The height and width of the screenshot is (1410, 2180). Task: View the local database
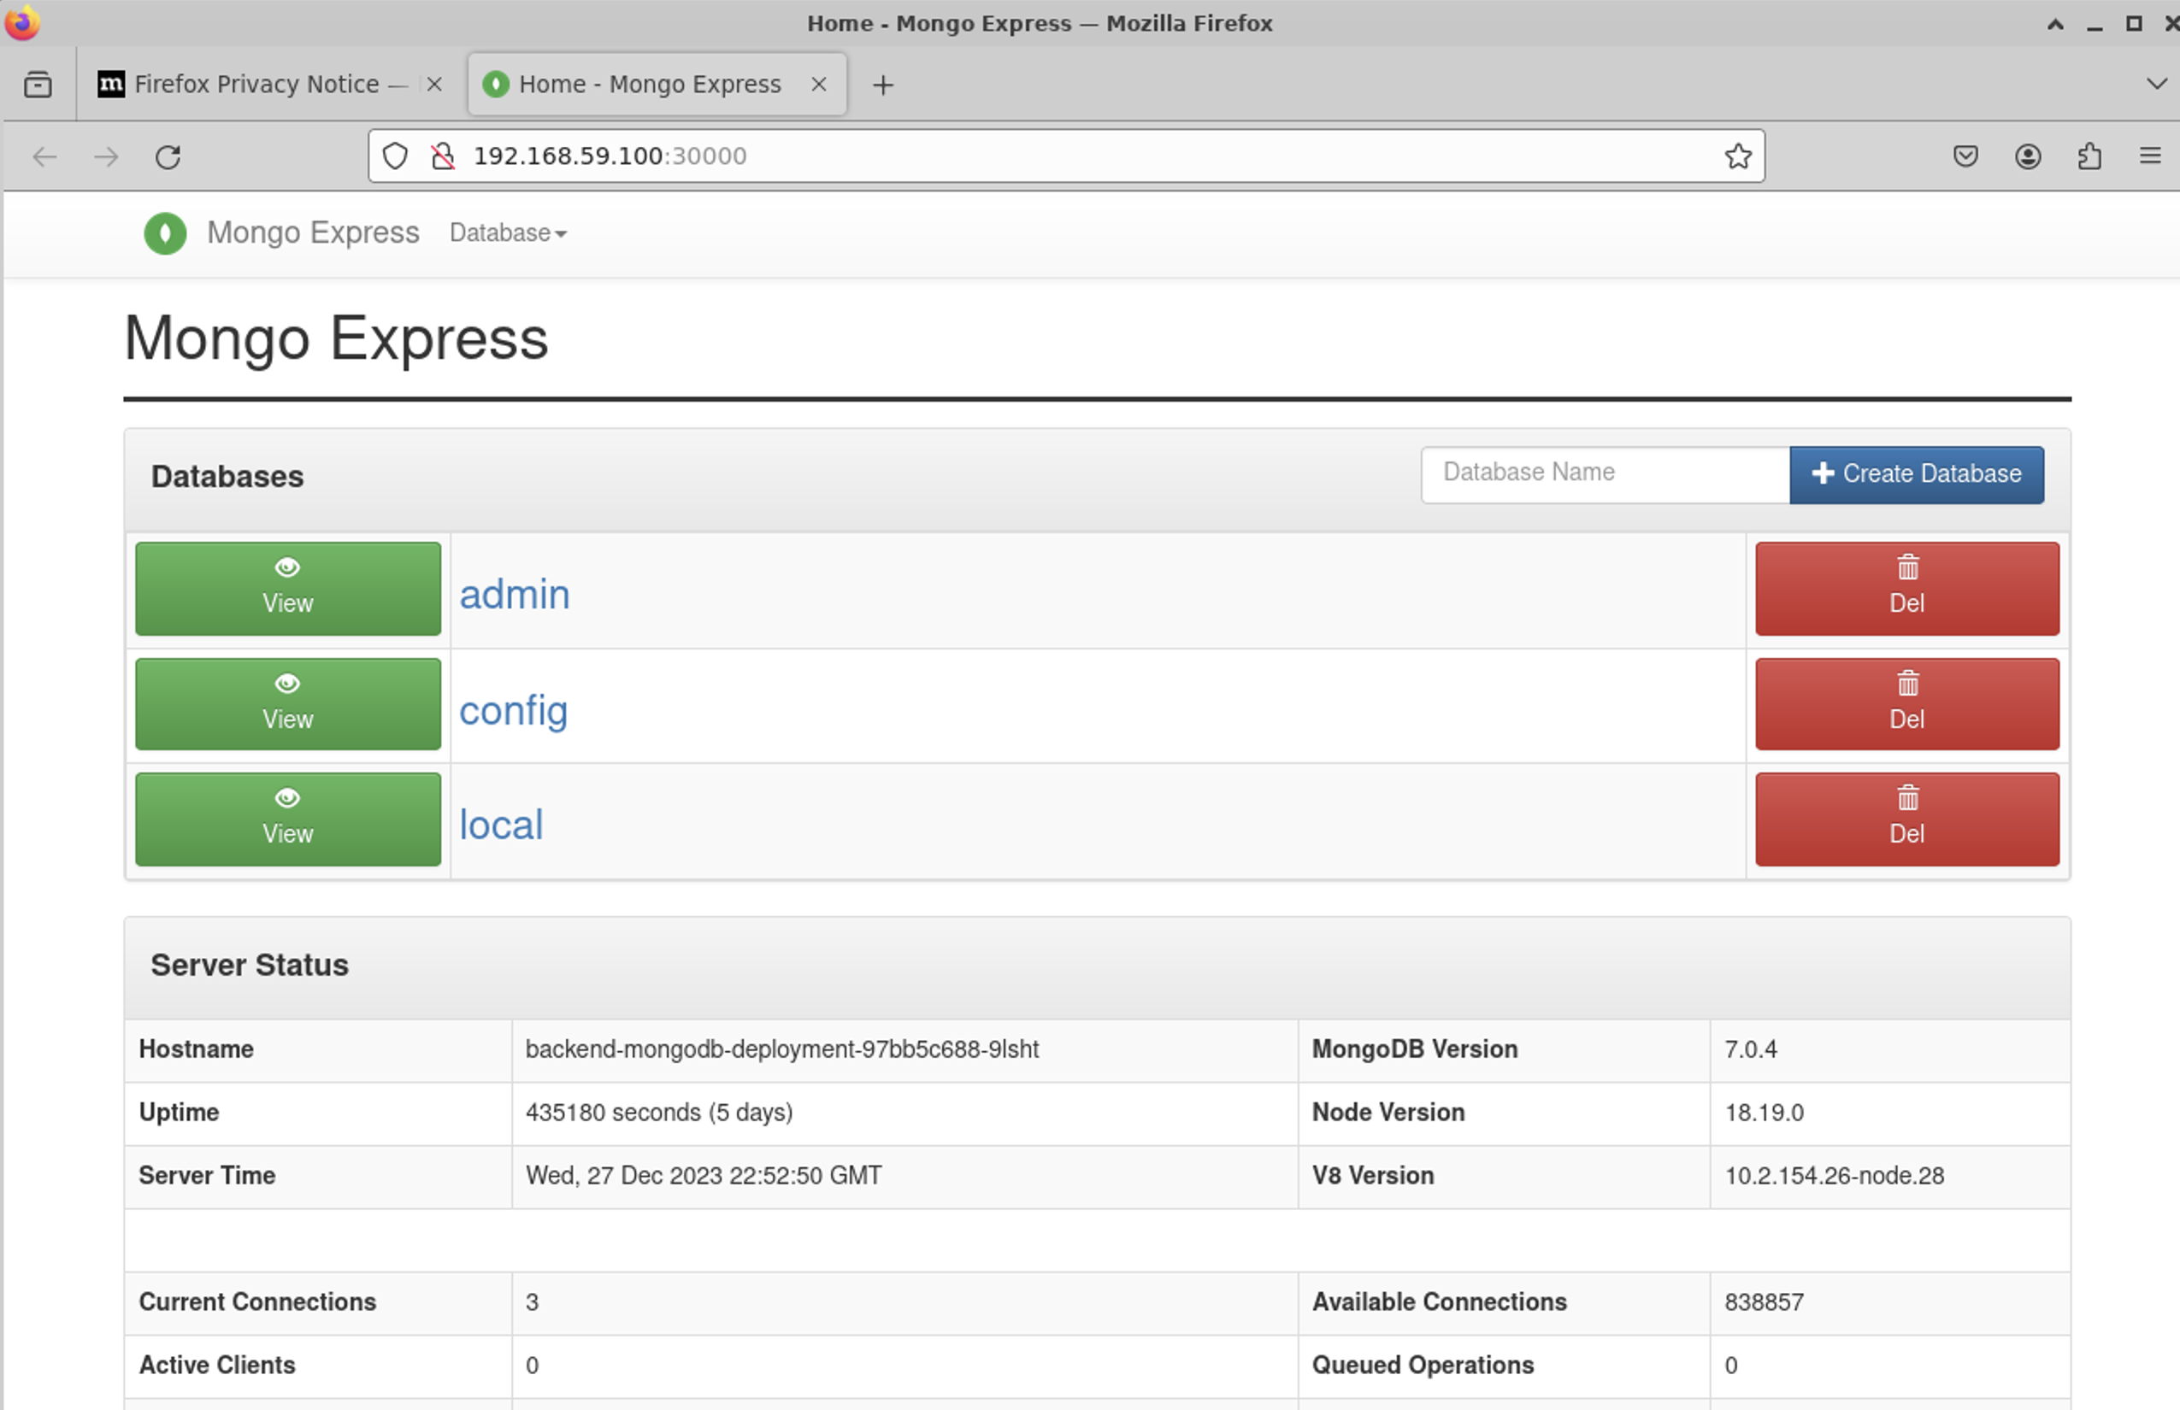(287, 820)
